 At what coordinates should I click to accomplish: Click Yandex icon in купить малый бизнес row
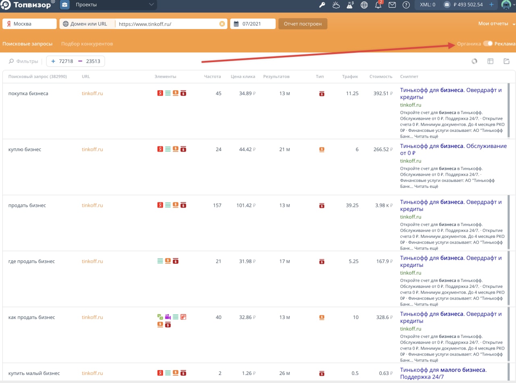pos(160,373)
